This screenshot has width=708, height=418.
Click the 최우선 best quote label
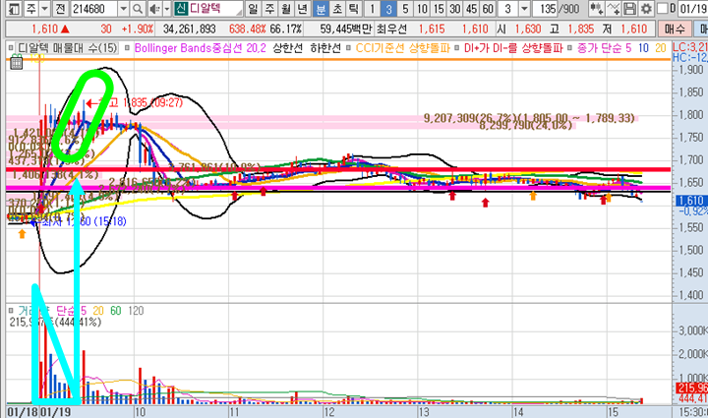click(x=392, y=29)
